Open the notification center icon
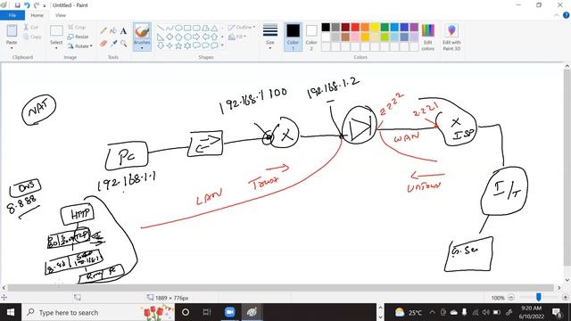 pos(557,312)
